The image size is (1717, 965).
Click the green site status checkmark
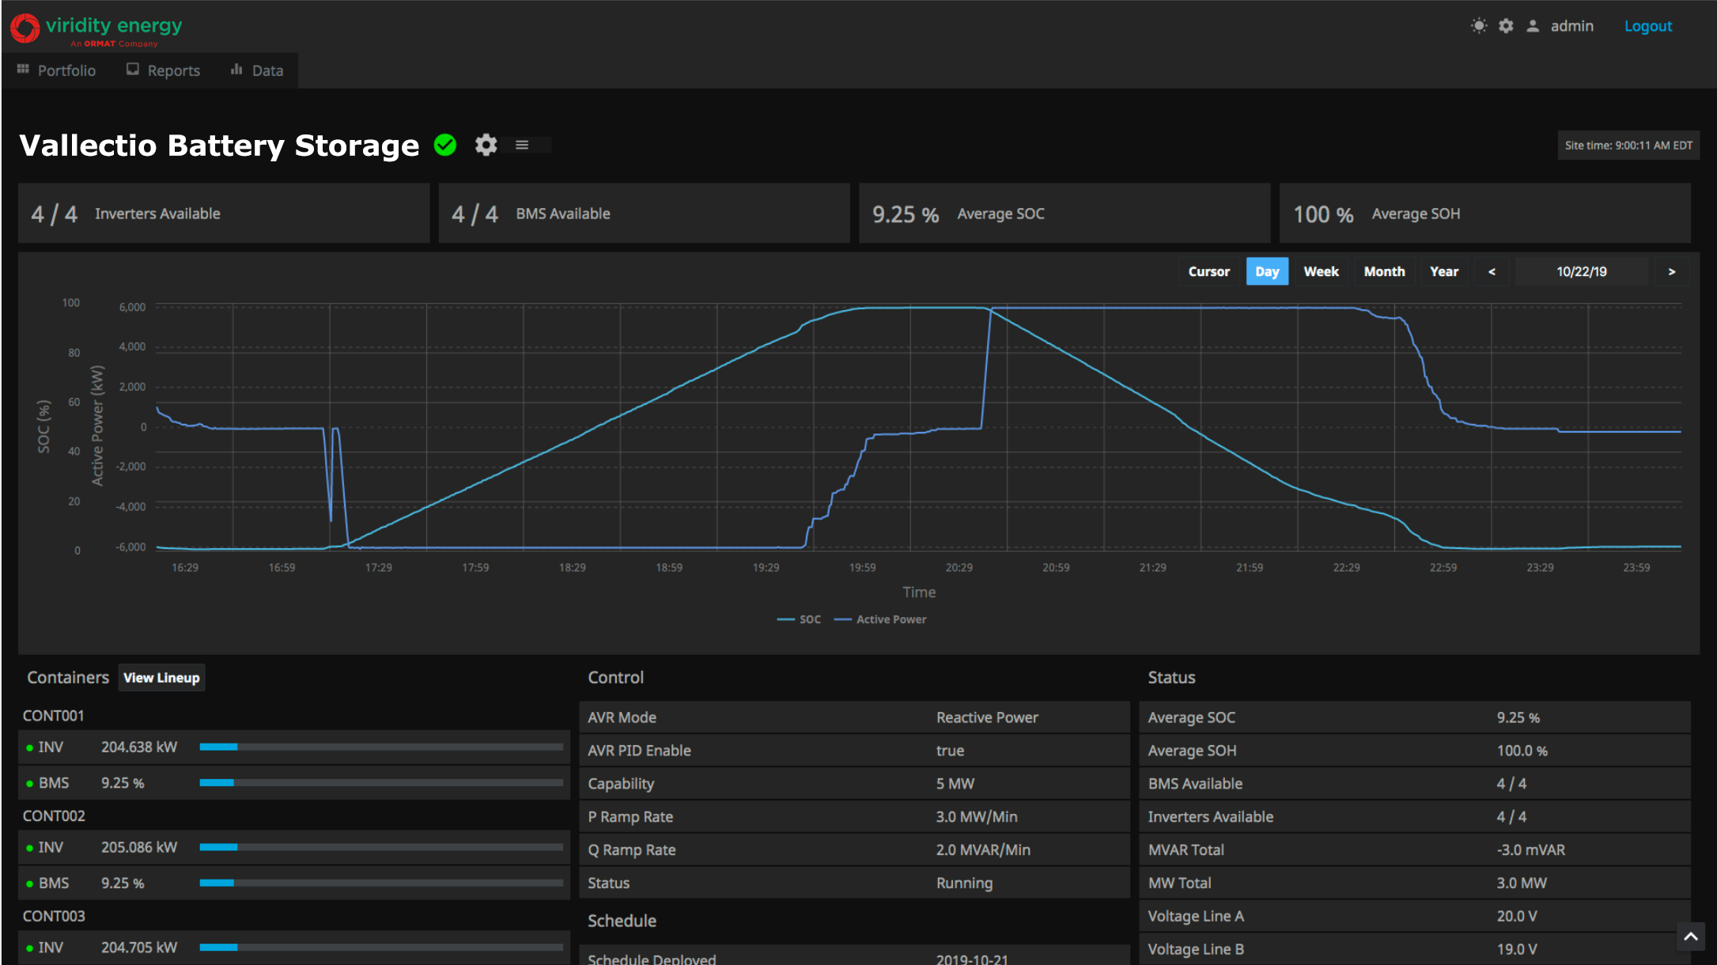[445, 145]
